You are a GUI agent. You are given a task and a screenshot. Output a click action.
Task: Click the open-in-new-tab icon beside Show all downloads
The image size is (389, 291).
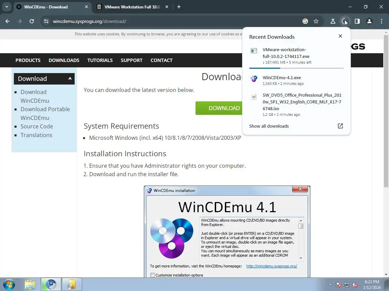click(x=340, y=126)
